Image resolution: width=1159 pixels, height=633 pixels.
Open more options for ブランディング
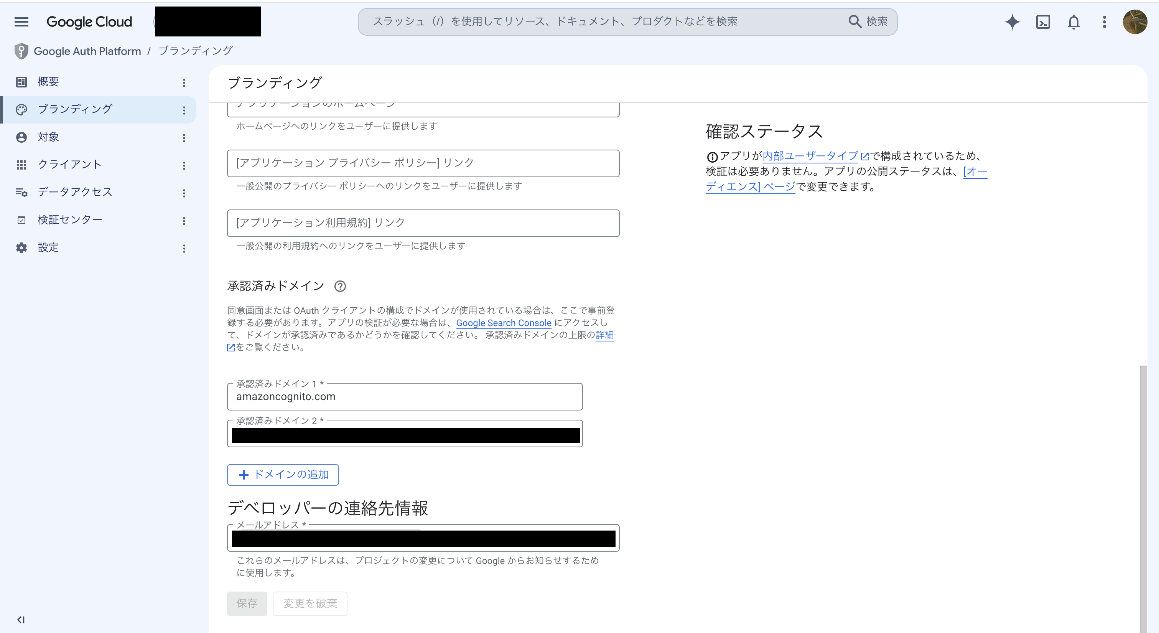(x=184, y=110)
